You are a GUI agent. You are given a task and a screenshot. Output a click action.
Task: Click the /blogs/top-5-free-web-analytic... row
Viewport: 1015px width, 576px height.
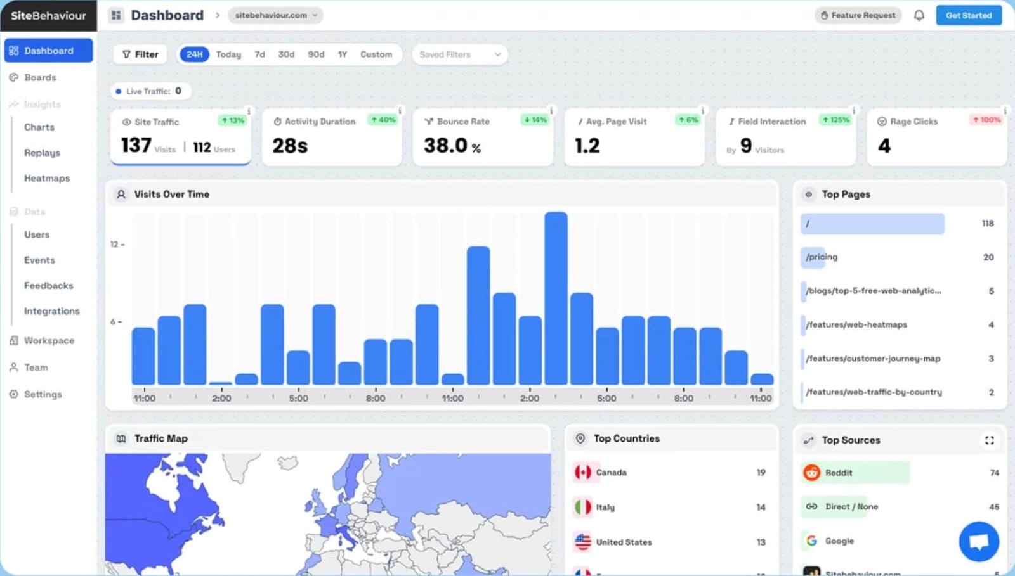tap(900, 291)
